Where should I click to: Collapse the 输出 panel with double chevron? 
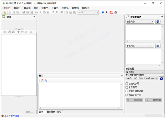coord(122,75)
